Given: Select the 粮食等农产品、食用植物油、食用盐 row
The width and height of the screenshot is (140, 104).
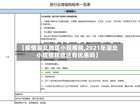Looking at the screenshot, I should (78, 103).
